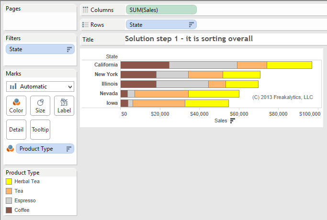
Task: Click the Iowa row label
Action: tap(112, 103)
